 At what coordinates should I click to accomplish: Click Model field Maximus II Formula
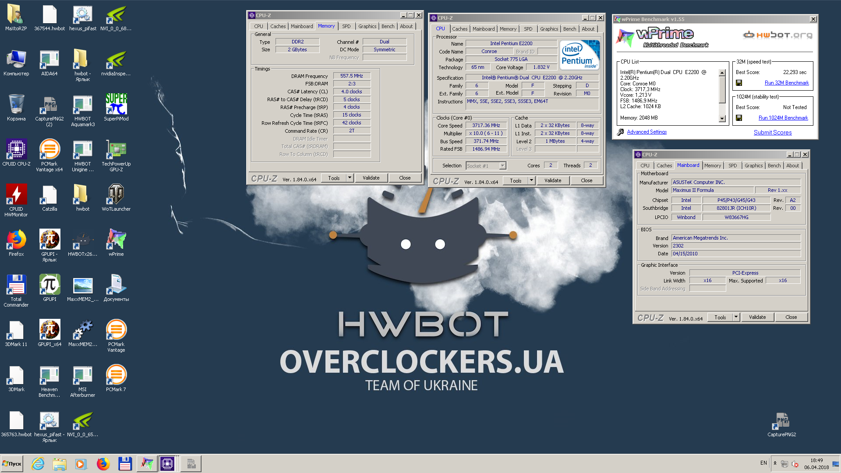[713, 190]
